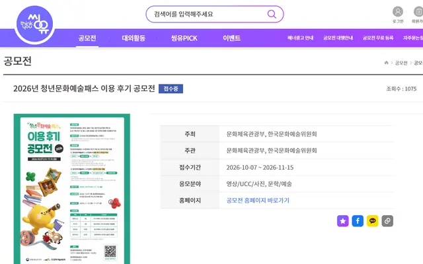Click the search magnifier icon
Image resolution: width=423 pixels, height=264 pixels.
272,14
